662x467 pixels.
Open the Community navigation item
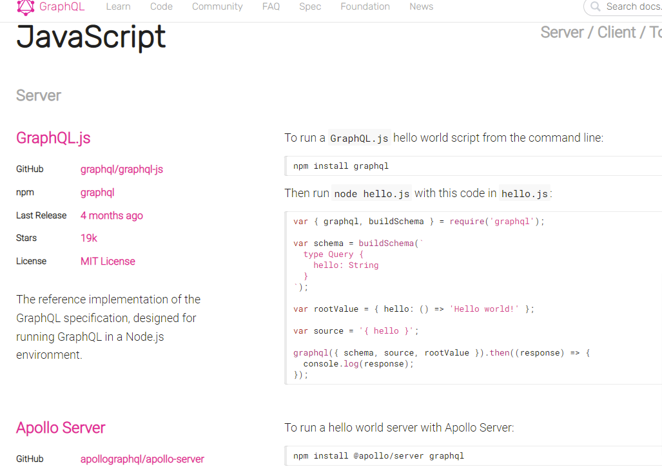point(217,6)
